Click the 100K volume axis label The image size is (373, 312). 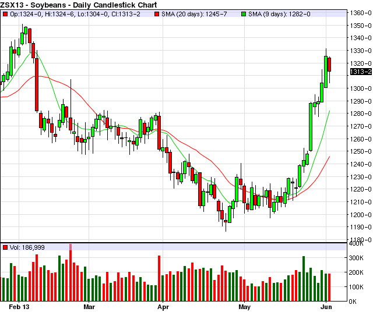tap(356, 287)
